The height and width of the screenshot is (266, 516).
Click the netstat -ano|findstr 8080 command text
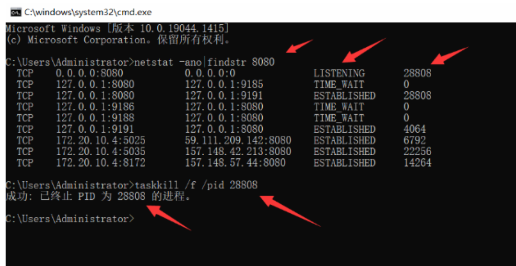(x=204, y=62)
